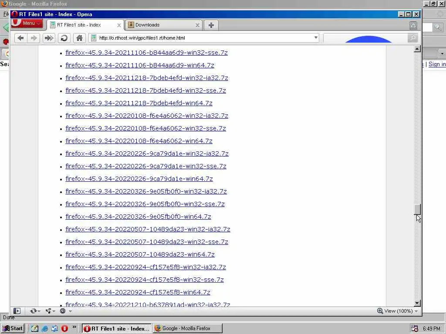
Task: Click the page scrollbar up arrow
Action: [x=417, y=49]
